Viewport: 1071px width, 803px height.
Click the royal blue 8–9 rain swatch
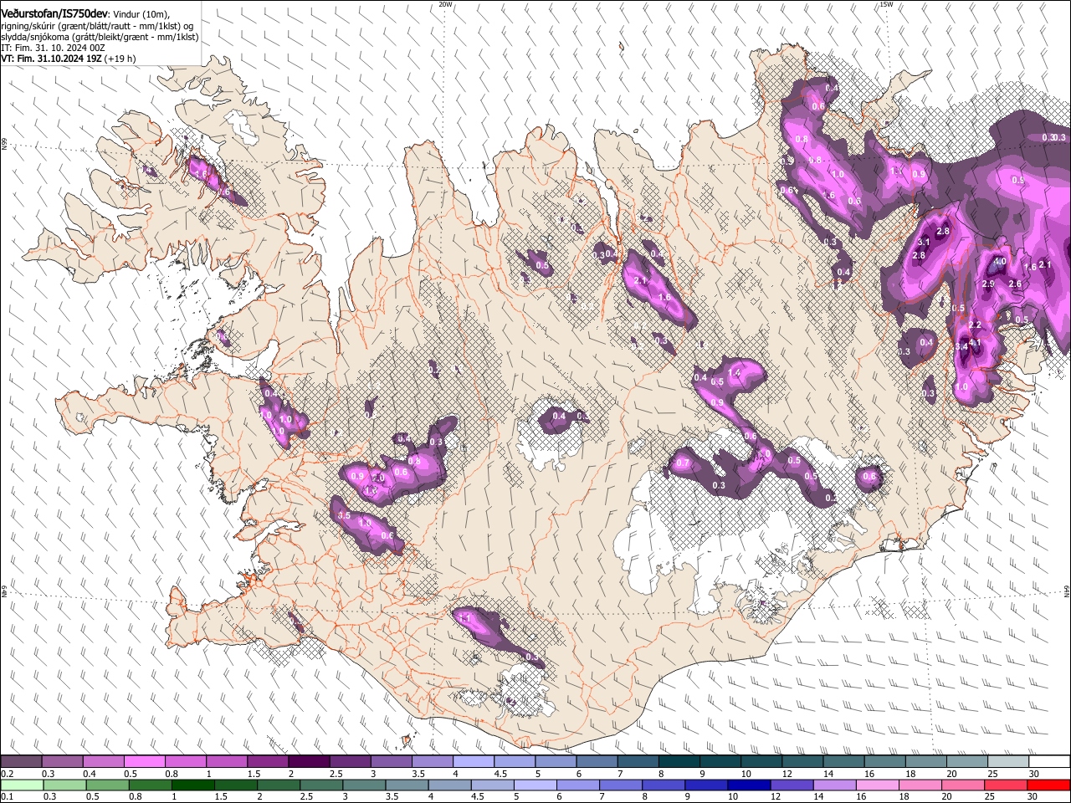[663, 785]
